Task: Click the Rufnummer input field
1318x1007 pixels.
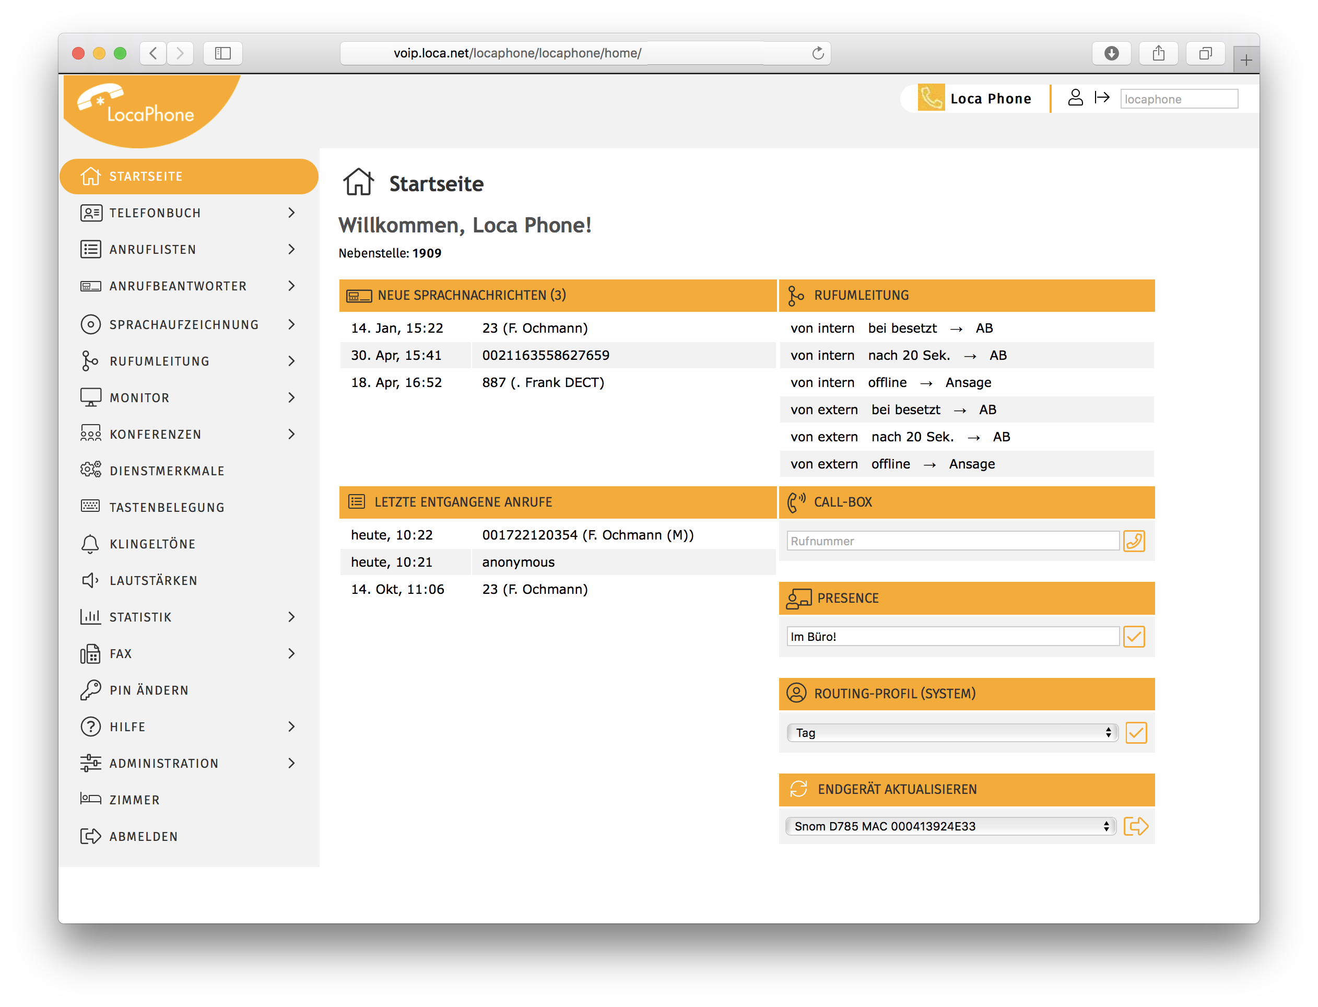Action: coord(952,541)
